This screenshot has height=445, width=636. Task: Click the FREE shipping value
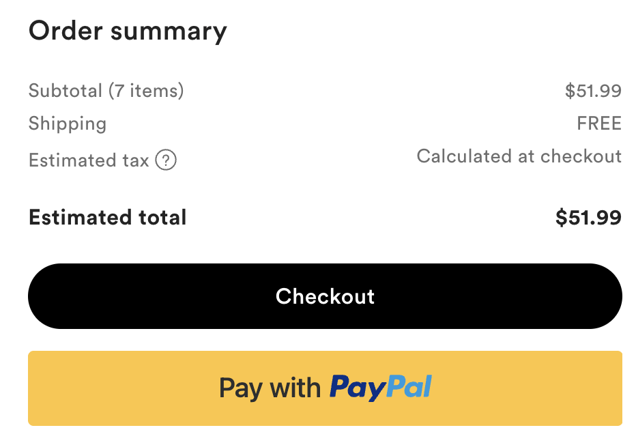click(599, 124)
